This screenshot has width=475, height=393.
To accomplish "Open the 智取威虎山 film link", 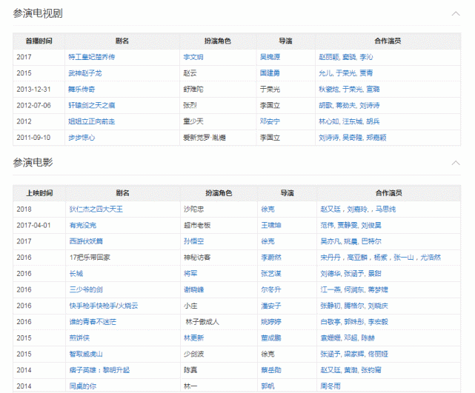I will pos(86,354).
